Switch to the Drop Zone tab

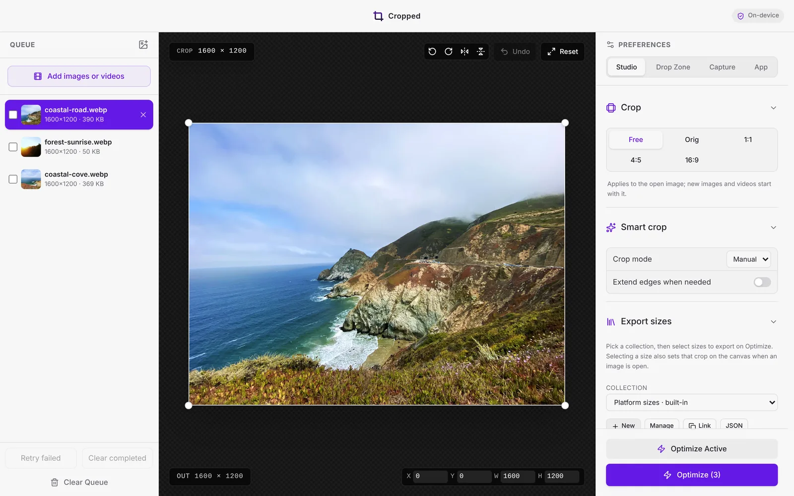tap(673, 67)
